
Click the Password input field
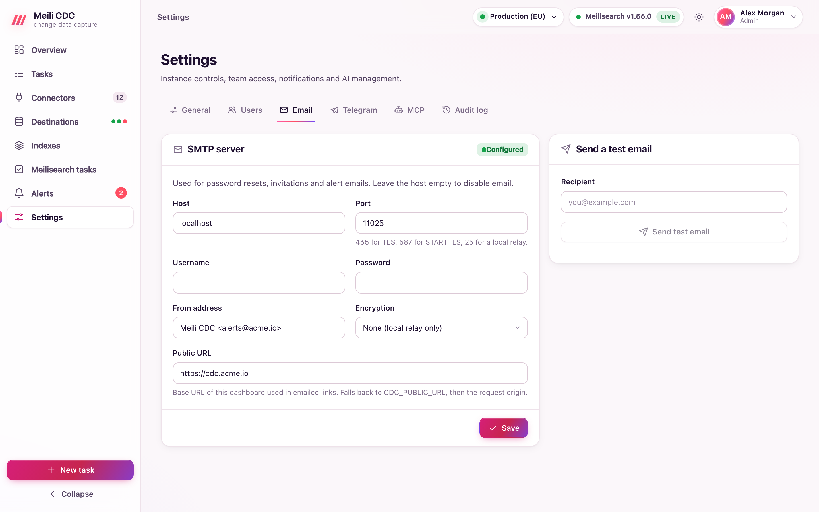pos(441,283)
